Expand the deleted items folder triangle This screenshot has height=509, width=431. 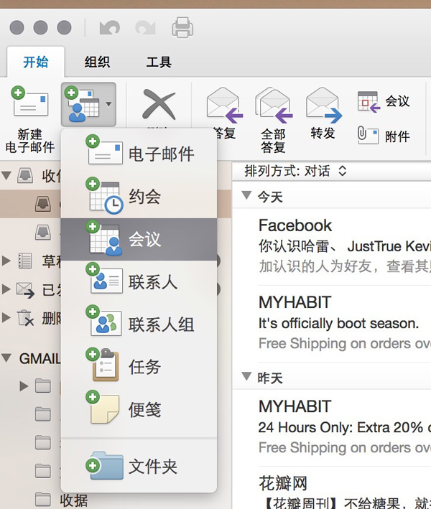pos(6,317)
